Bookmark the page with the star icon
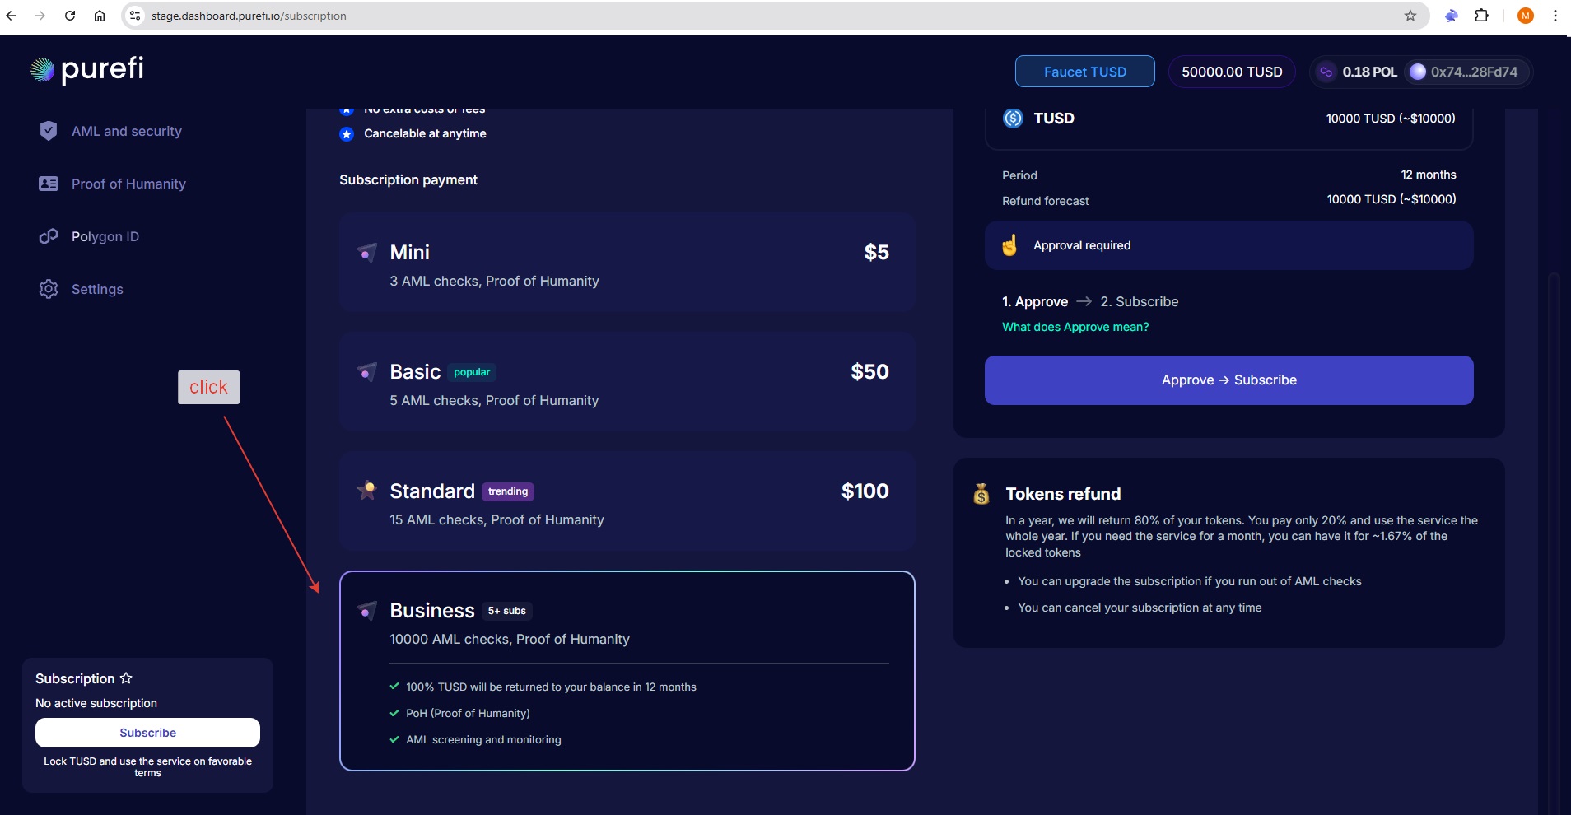Screen dimensions: 1571x815 (1410, 16)
